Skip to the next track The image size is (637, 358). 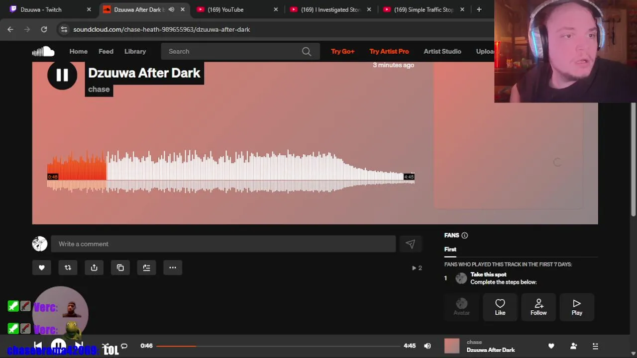coord(79,346)
